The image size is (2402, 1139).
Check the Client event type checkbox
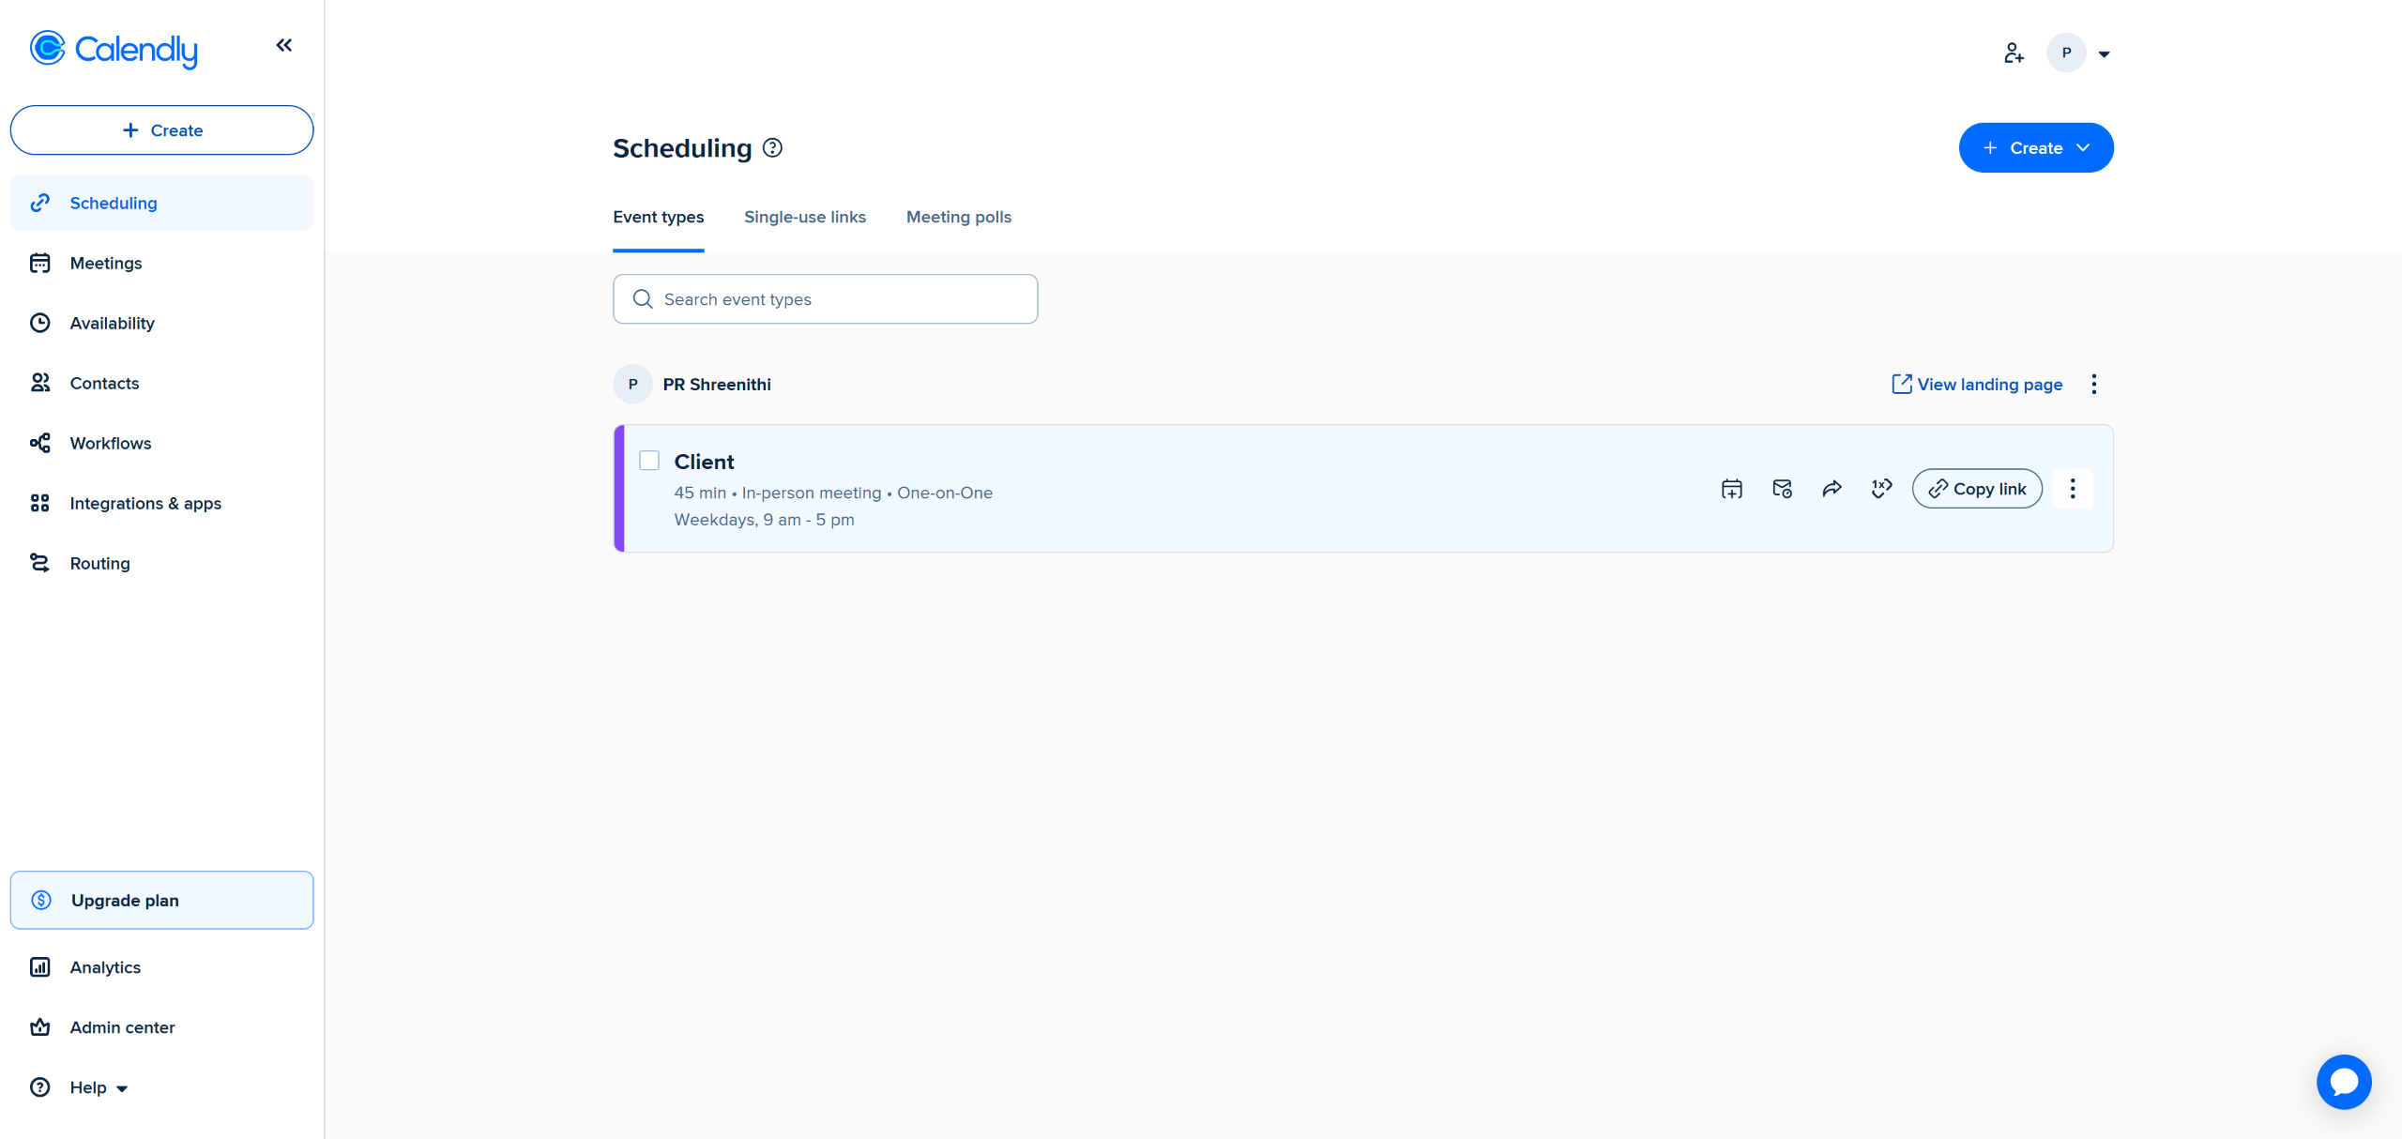point(649,461)
